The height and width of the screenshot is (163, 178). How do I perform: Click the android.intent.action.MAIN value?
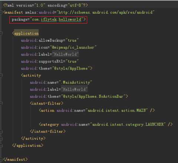117,110
